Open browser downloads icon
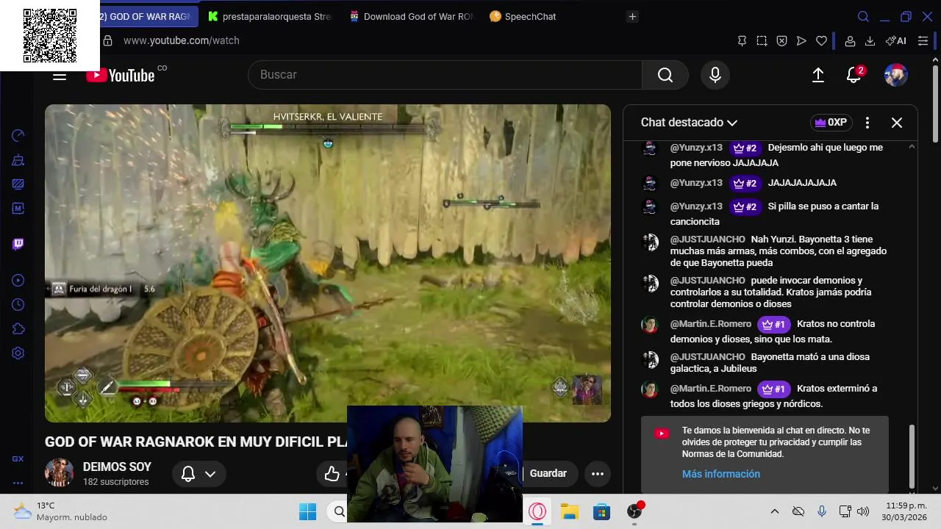 [x=870, y=40]
